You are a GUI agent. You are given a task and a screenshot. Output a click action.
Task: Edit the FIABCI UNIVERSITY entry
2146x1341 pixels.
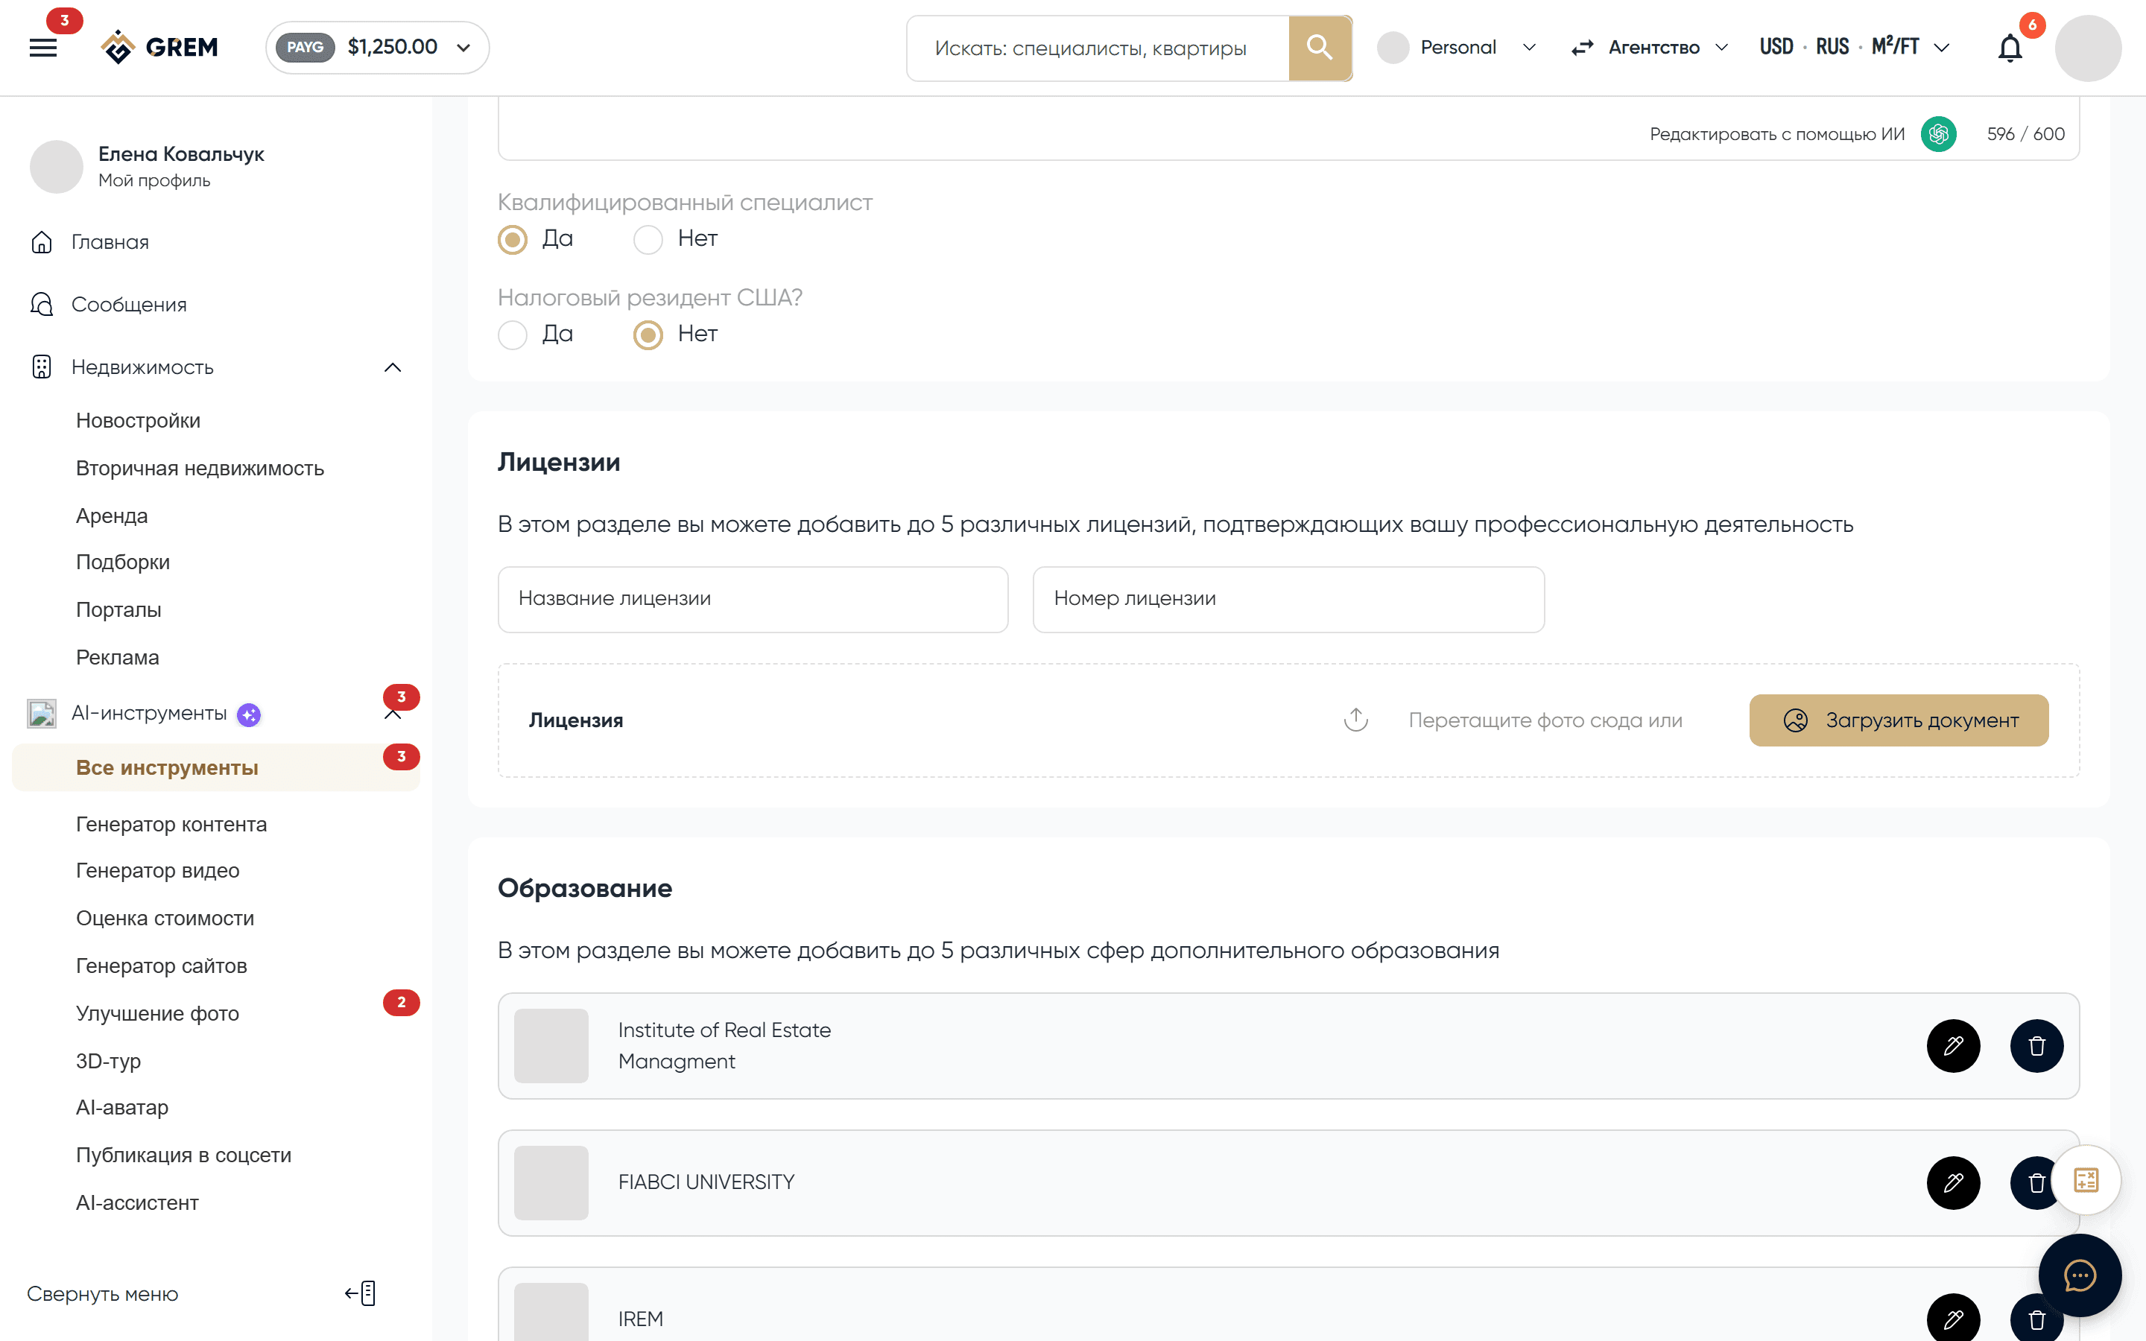1953,1182
